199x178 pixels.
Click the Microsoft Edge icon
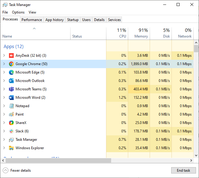(x=11, y=72)
